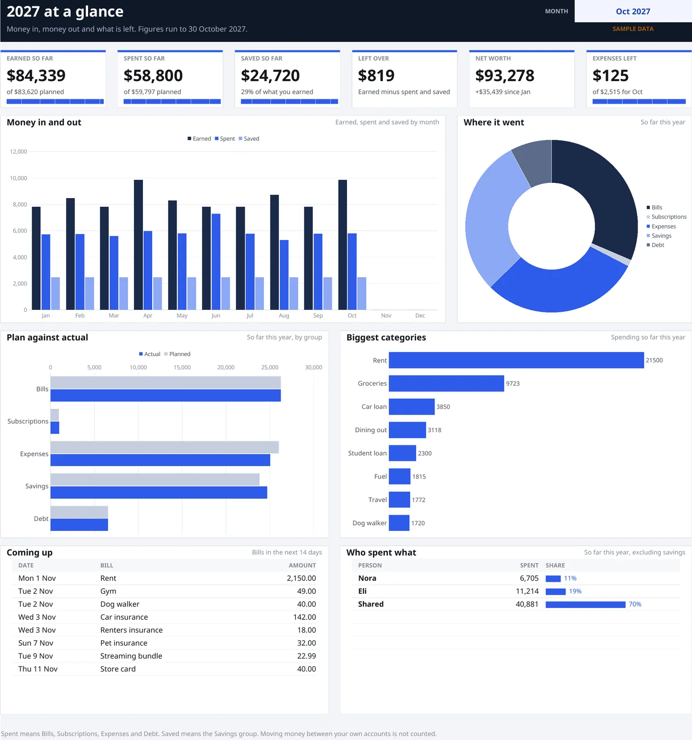Click the '$84,339' earned value
The width and height of the screenshot is (692, 740).
36,76
